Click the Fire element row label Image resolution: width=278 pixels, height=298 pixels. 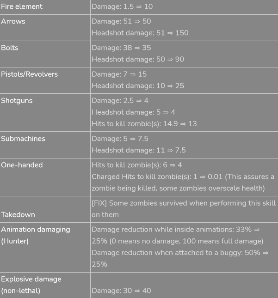pos(22,6)
